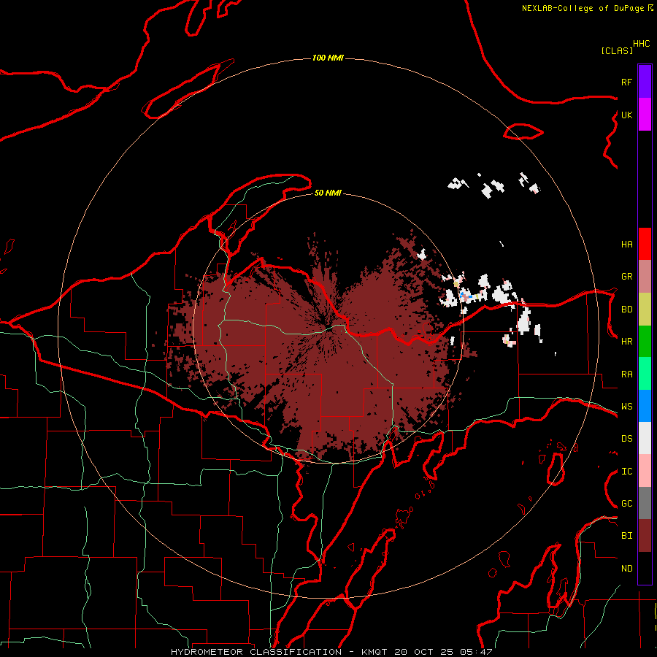Viewport: 657px width, 657px height.
Task: Click the 'HYDROMETEOR CLASSIFICATION' caption text
Action: (x=256, y=652)
